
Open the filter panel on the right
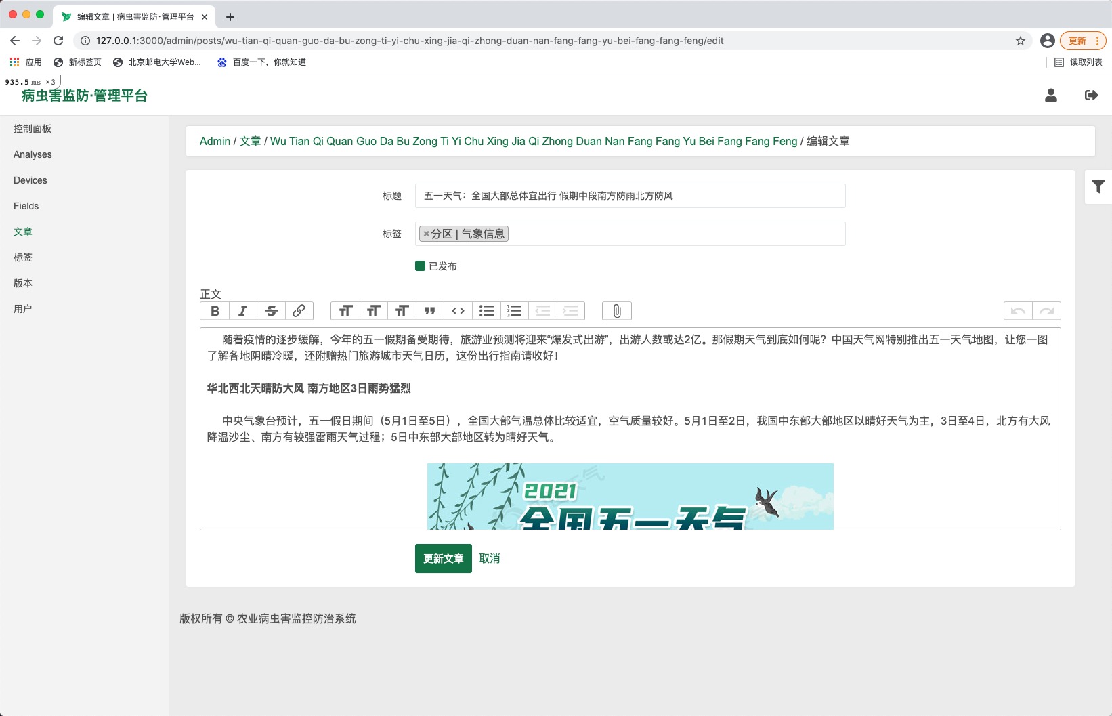(x=1098, y=186)
